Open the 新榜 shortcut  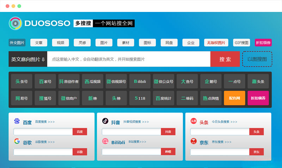click(93, 98)
